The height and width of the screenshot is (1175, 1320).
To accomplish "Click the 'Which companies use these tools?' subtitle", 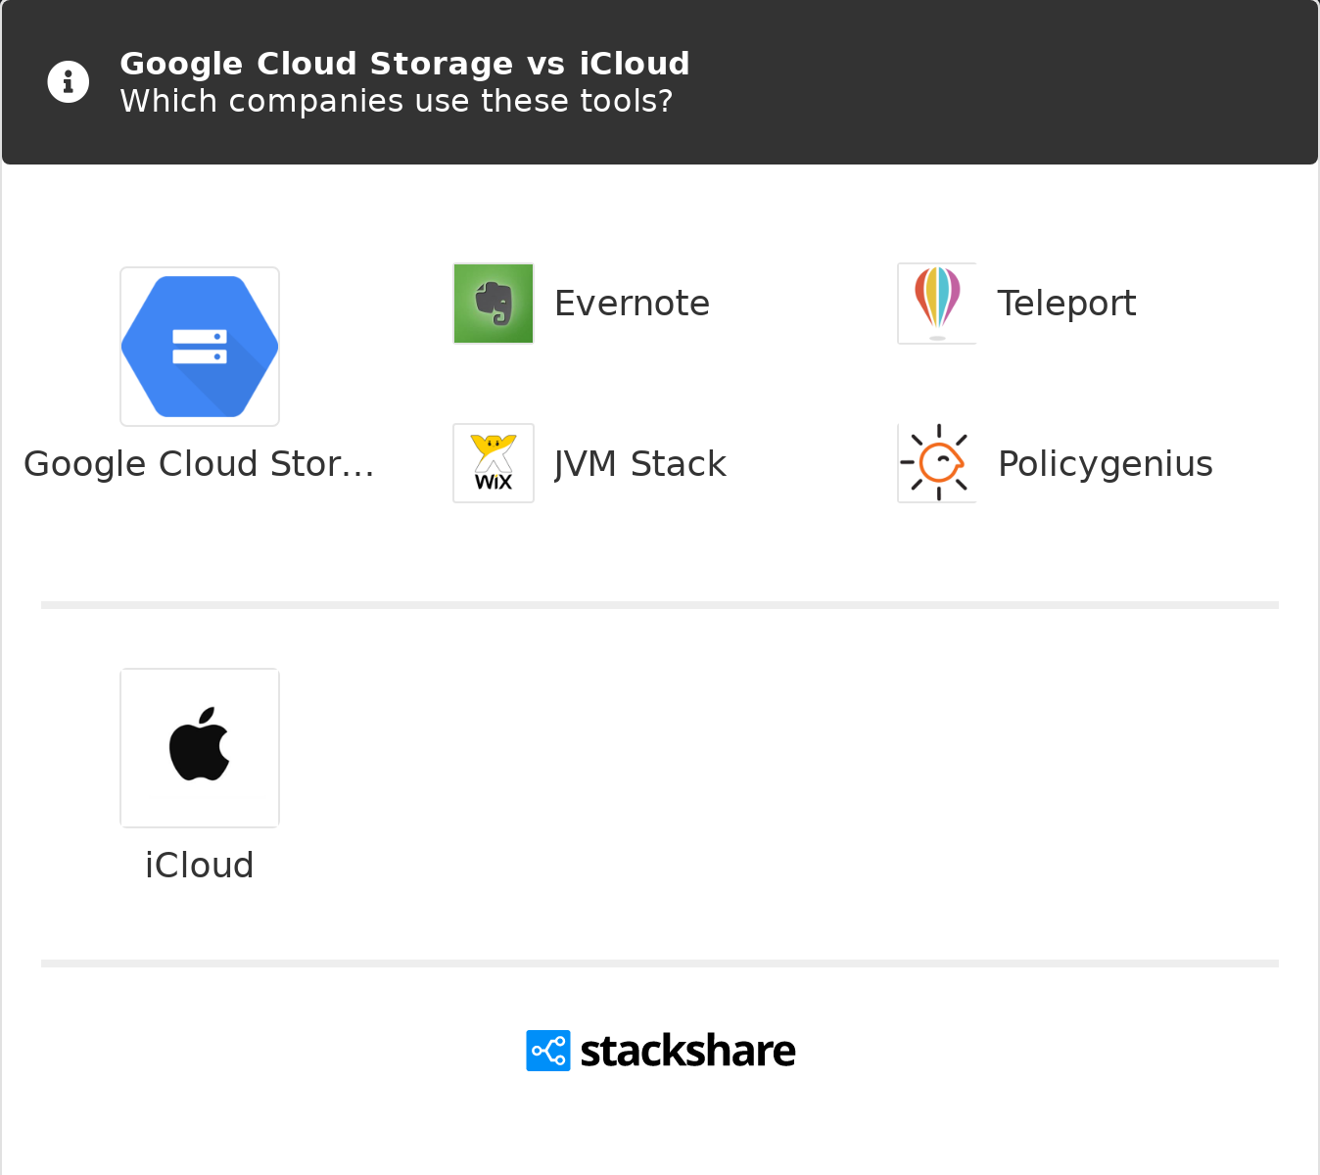I will tap(396, 101).
